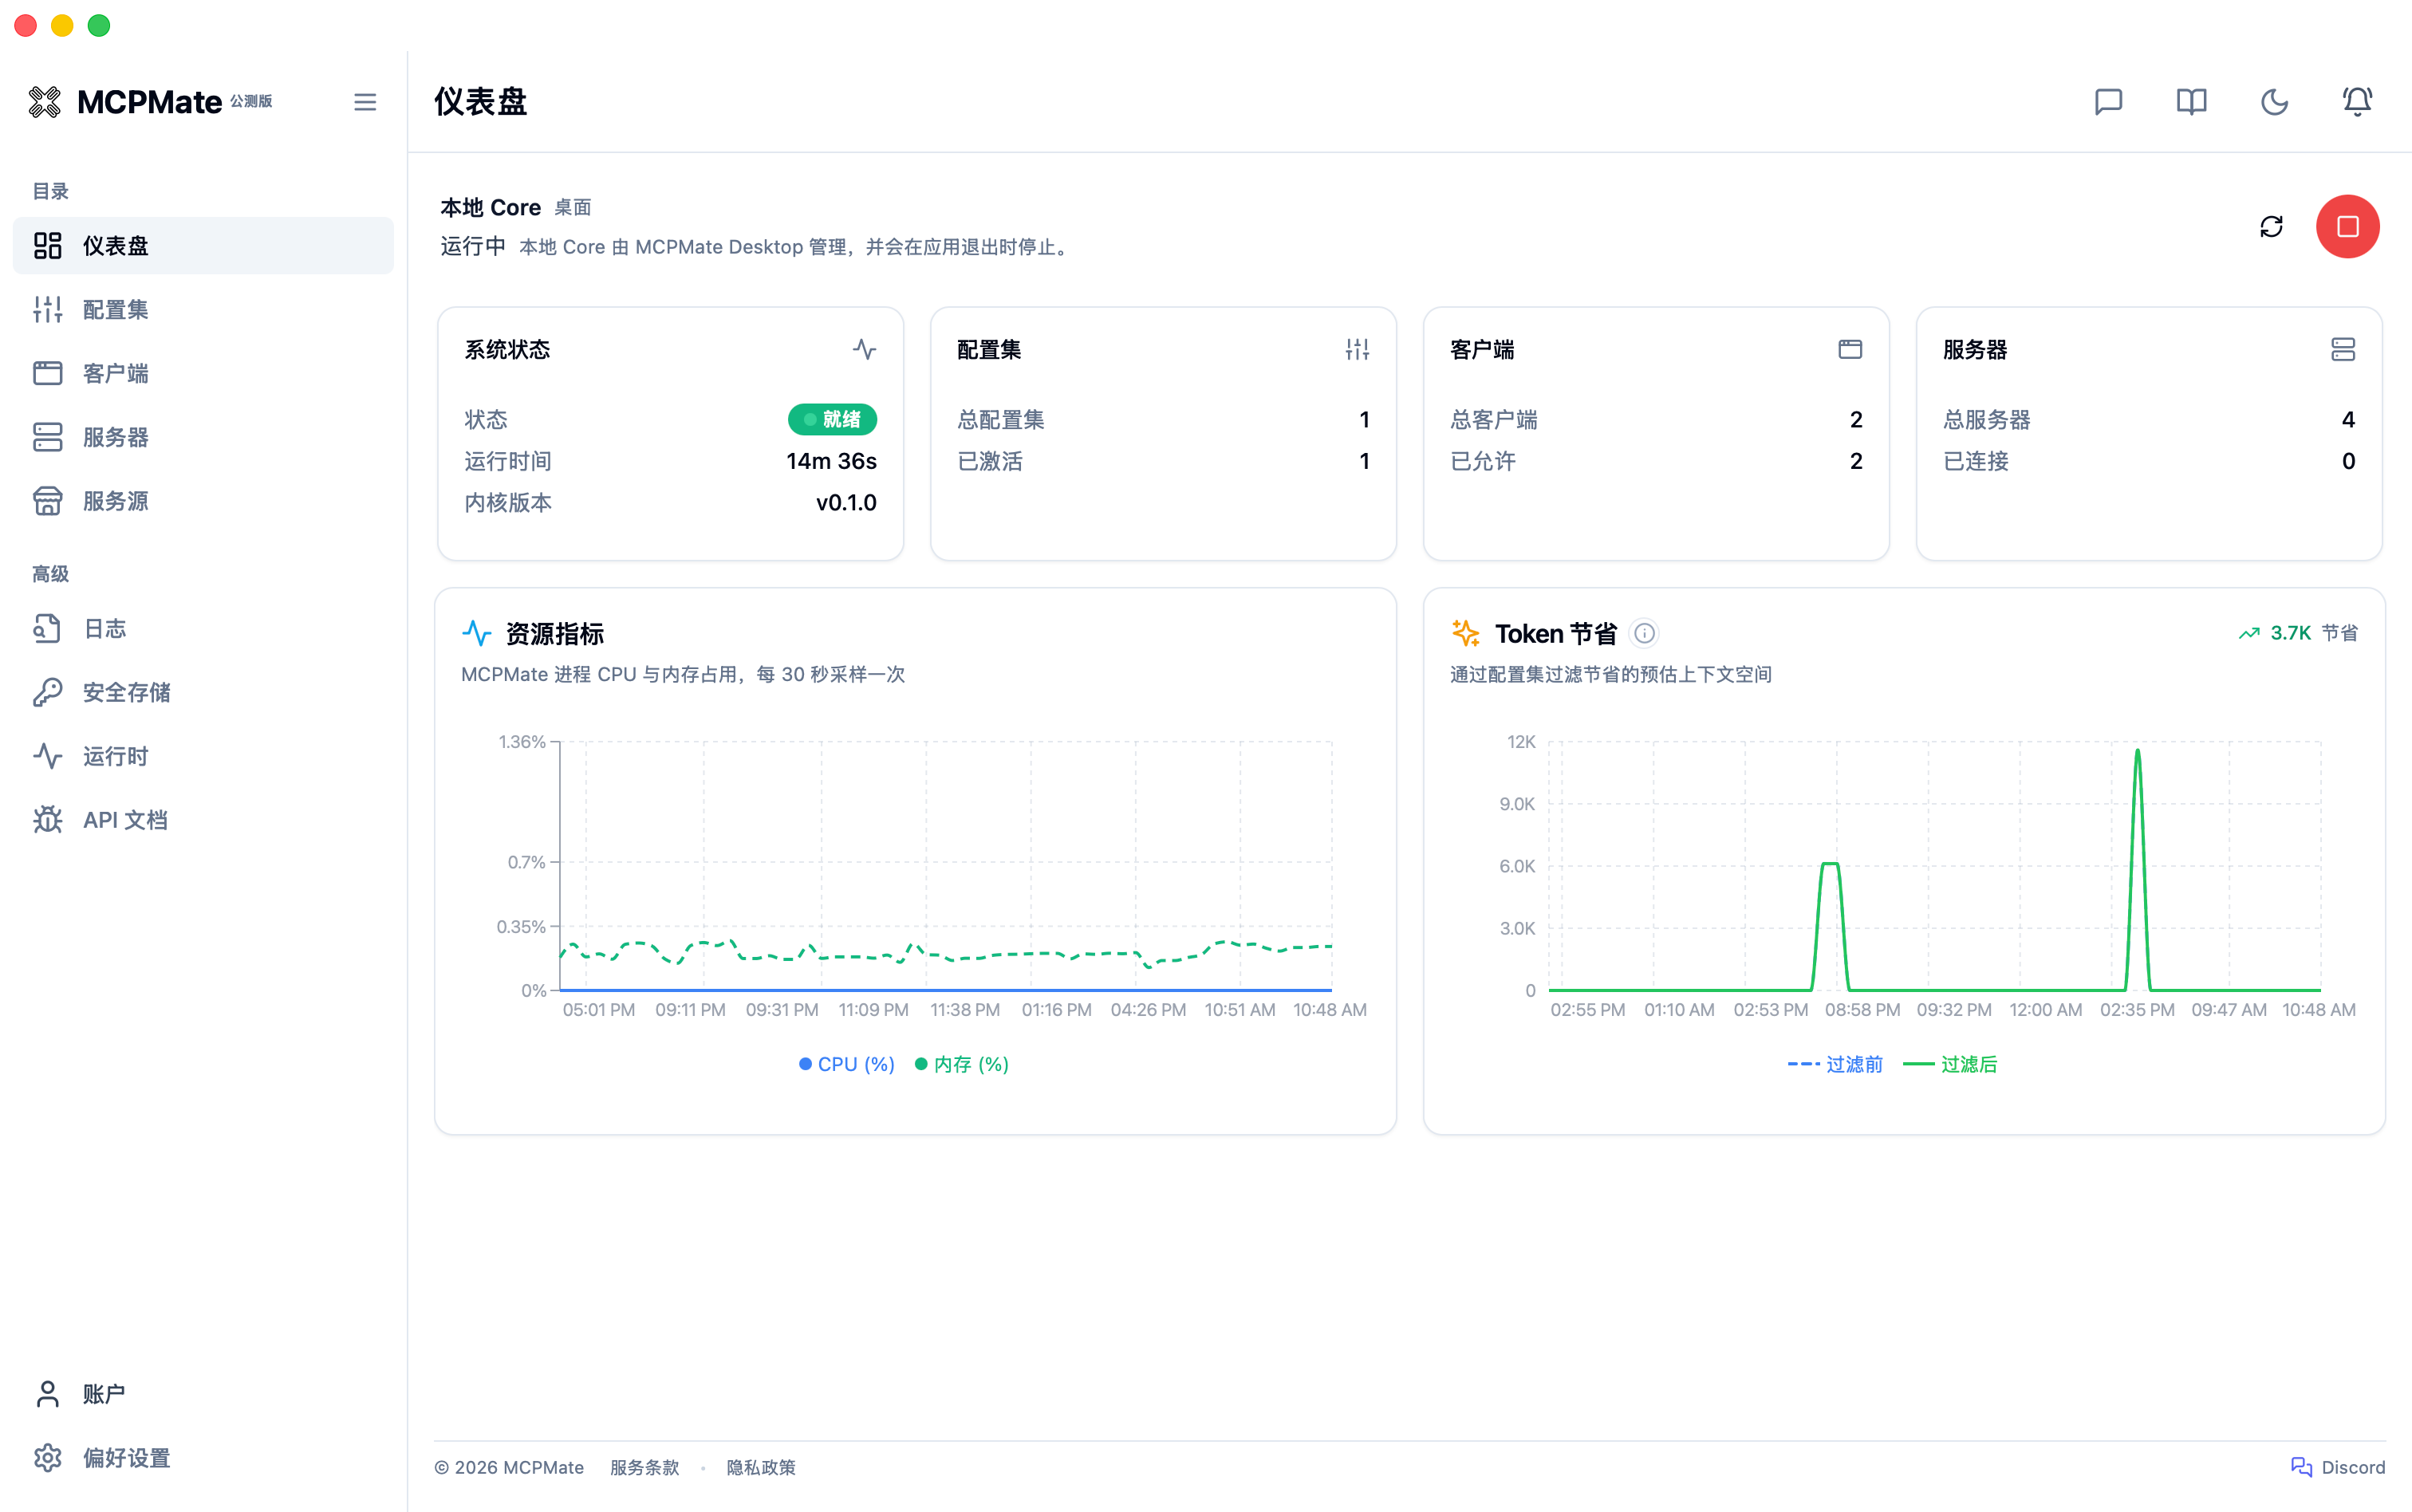This screenshot has height=1512, width=2412.
Task: Click the sparkle icon beside Token 节省
Action: (x=1466, y=633)
